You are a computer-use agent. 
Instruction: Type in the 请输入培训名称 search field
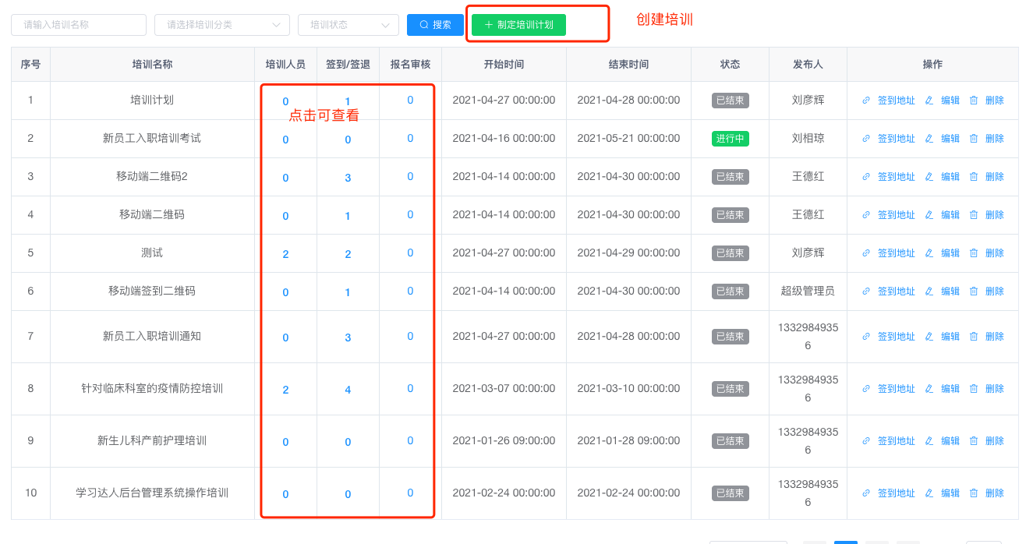pyautogui.click(x=79, y=25)
